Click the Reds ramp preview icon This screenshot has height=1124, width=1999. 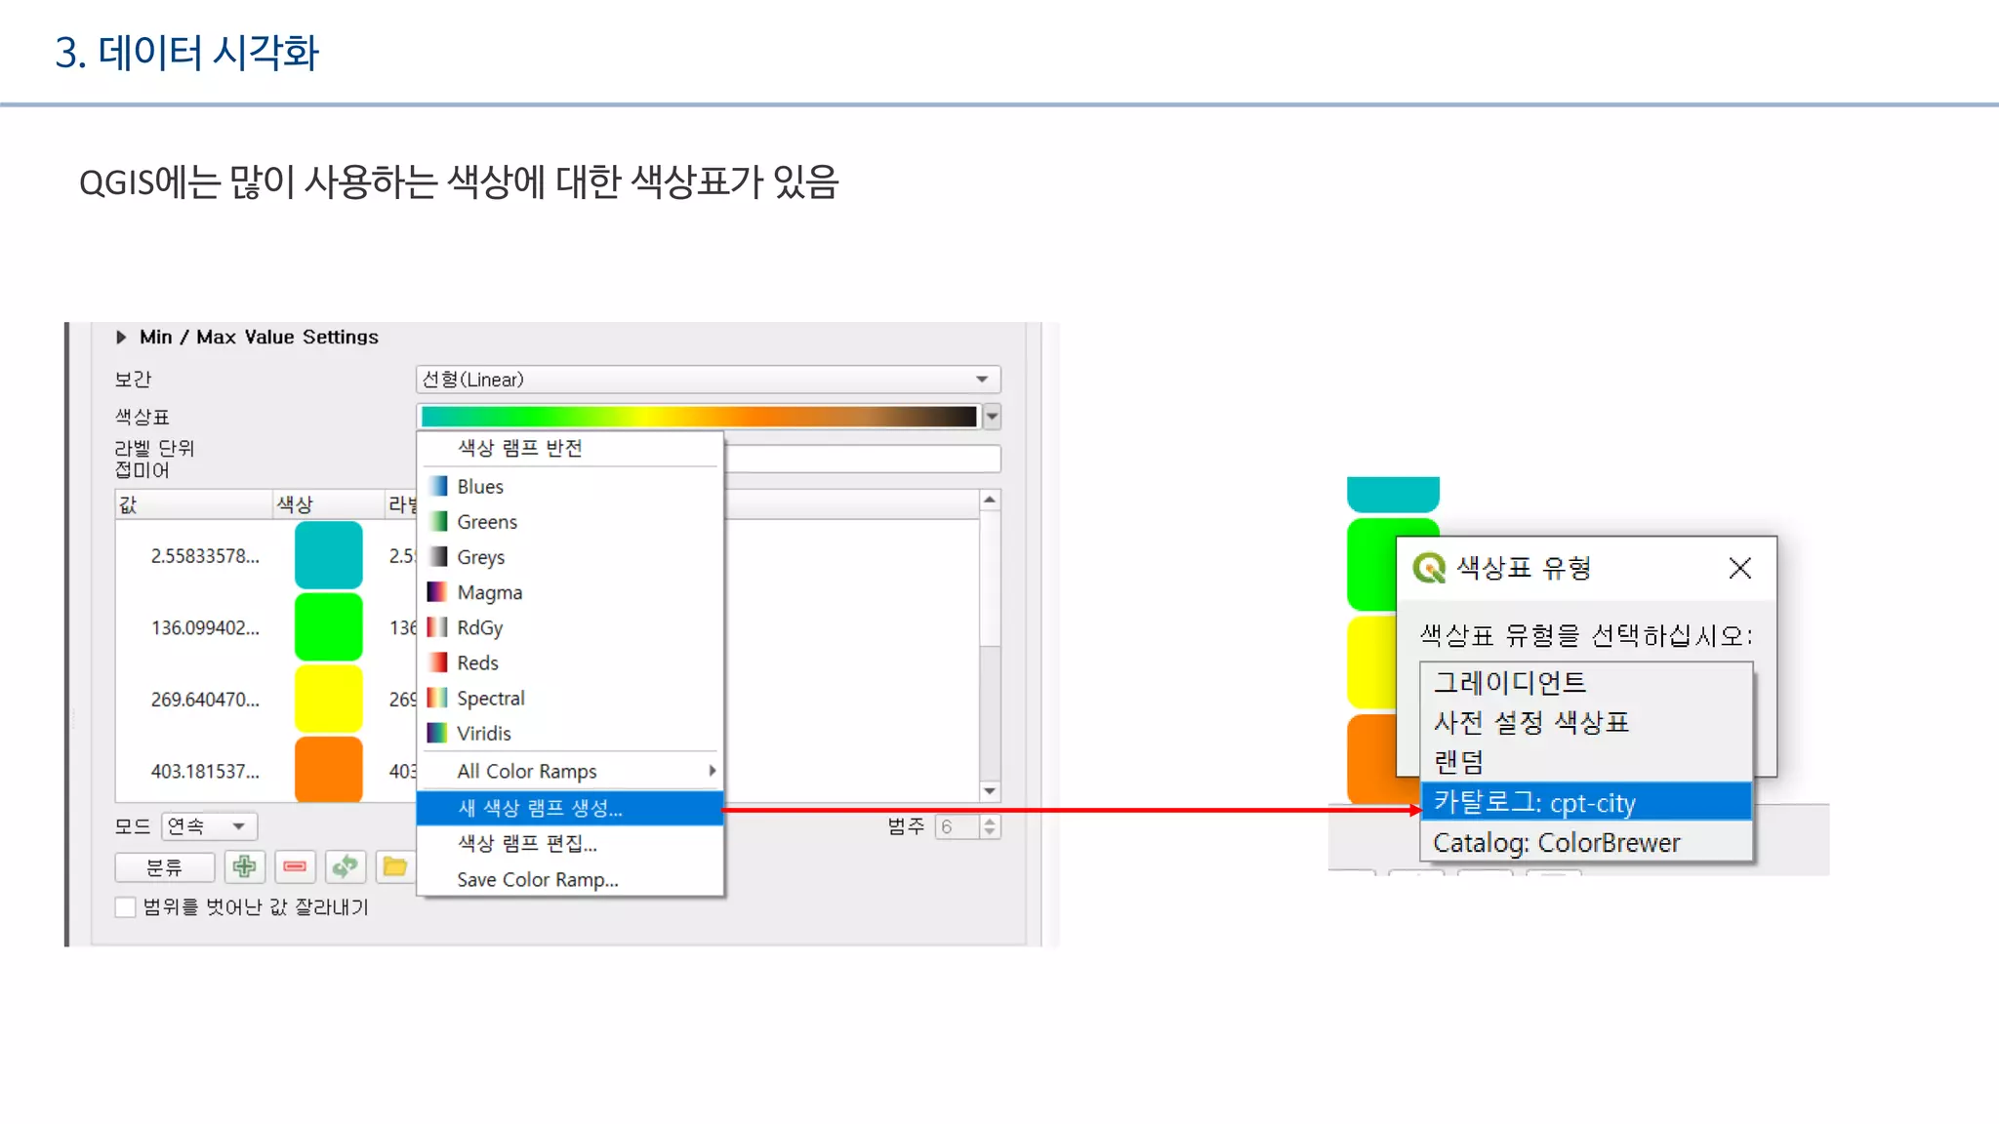point(437,662)
